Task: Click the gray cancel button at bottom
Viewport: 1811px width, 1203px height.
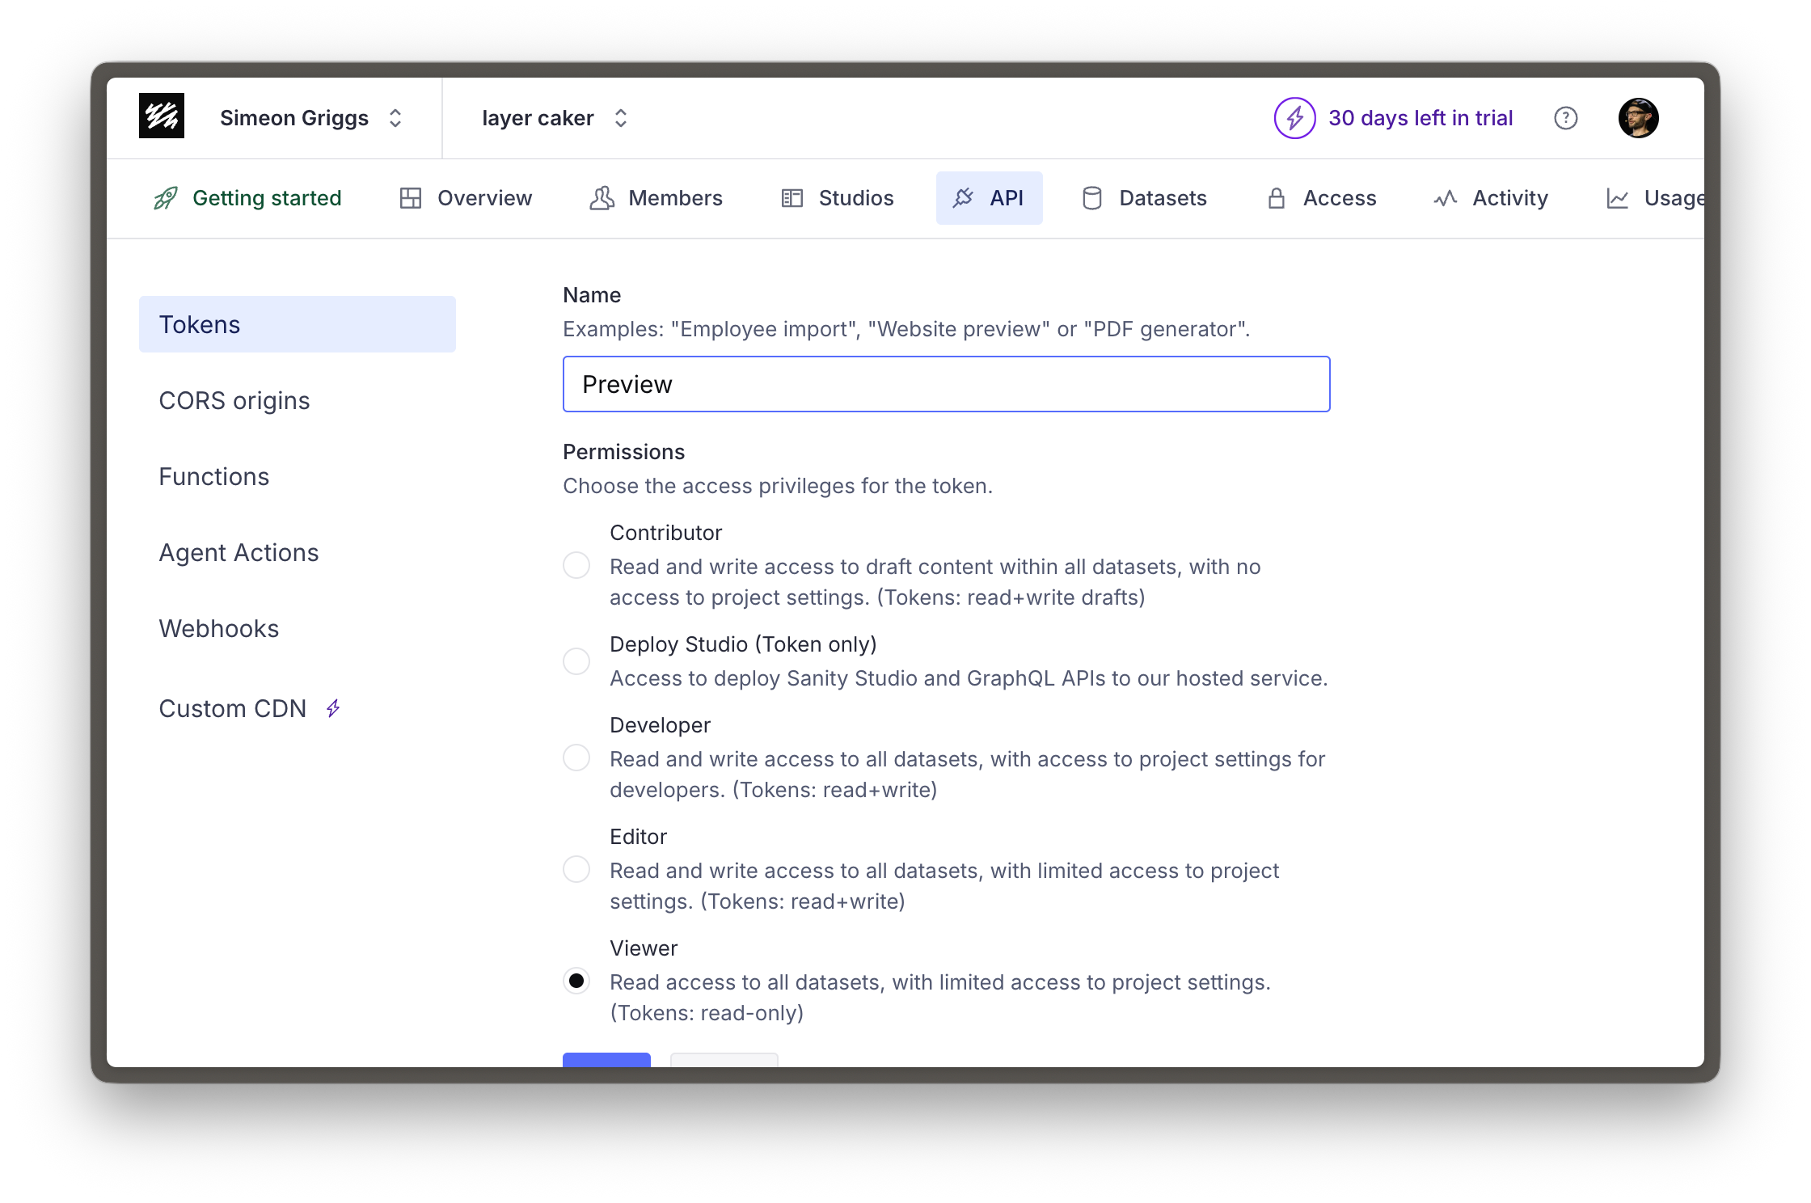Action: click(724, 1059)
